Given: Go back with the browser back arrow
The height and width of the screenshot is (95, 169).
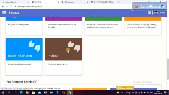Looking at the screenshot, I should coord(3,6).
